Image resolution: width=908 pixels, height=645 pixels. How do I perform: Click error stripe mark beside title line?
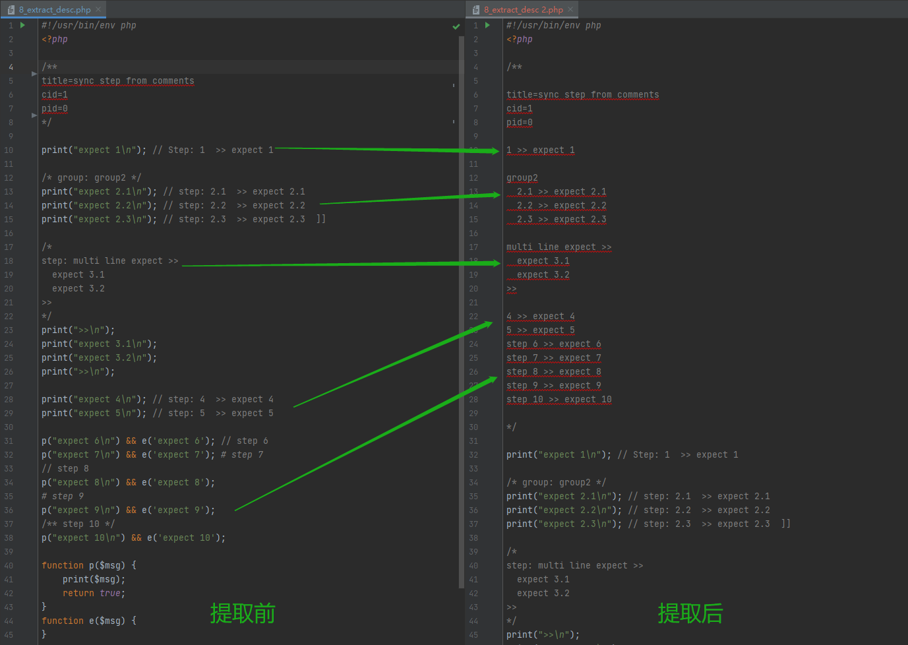pyautogui.click(x=454, y=85)
